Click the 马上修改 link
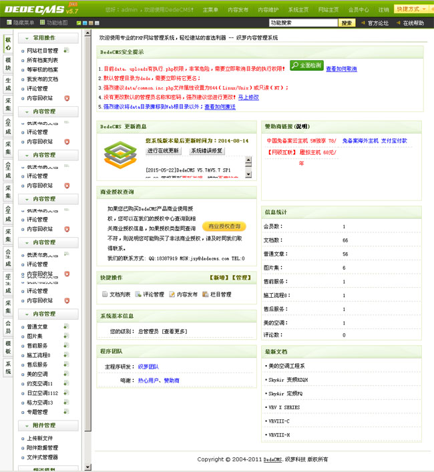 [248, 97]
